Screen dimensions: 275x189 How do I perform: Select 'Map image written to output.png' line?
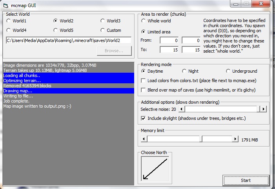coord(69,106)
